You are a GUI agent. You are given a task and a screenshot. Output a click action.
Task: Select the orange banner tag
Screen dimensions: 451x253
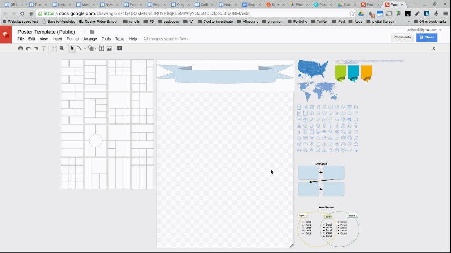point(367,73)
